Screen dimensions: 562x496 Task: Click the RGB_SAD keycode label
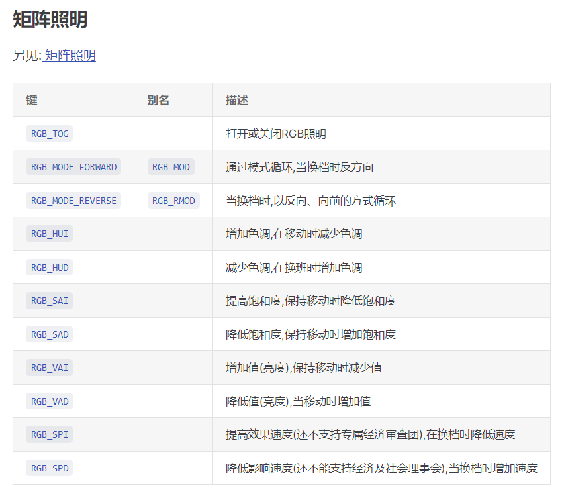(50, 334)
